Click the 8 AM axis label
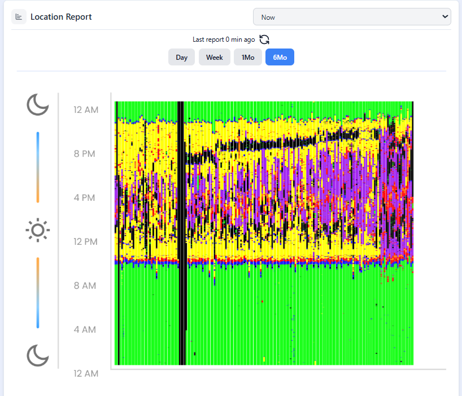Screen dimensions: 462x396 86,285
